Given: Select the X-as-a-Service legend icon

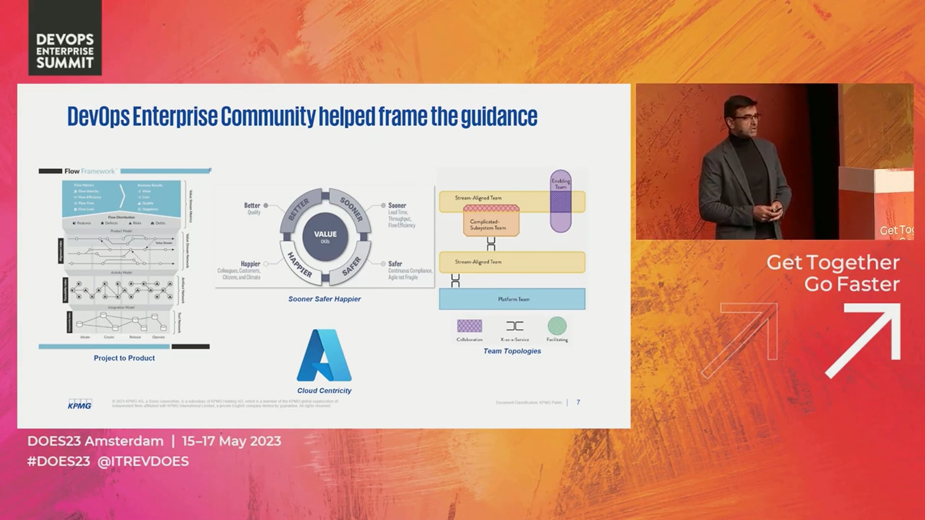Looking at the screenshot, I should (515, 326).
